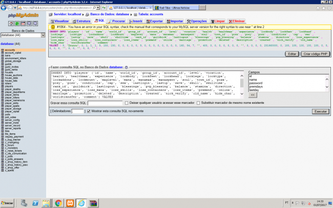Toggle 'Deixar qualquer usuário acessar esse marcador' checkbox
Screen dimensions: 333x208
point(127,103)
